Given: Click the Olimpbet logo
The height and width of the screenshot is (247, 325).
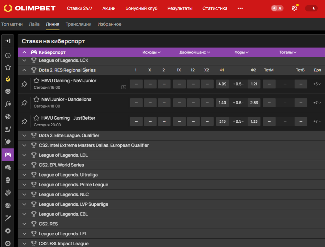Looking at the screenshot, I should (x=30, y=8).
